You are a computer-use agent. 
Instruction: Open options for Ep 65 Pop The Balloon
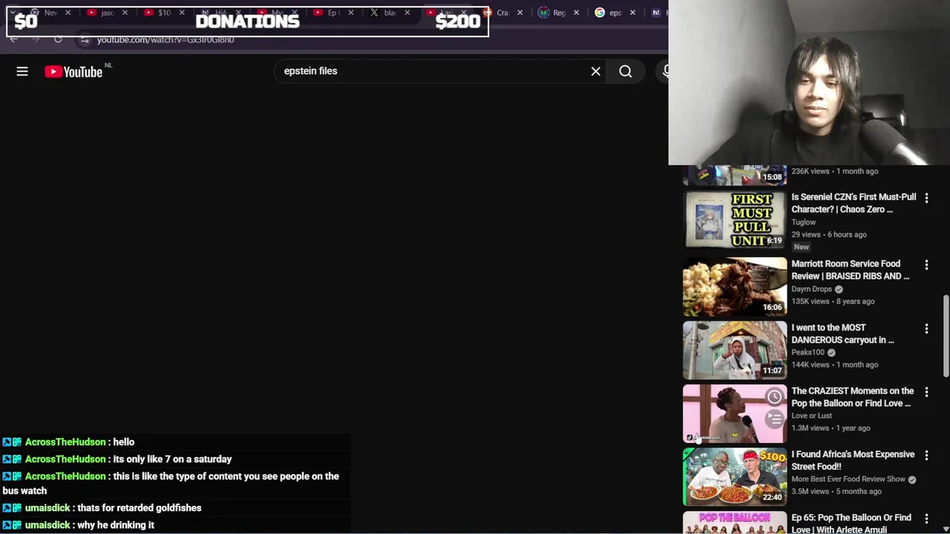click(926, 518)
